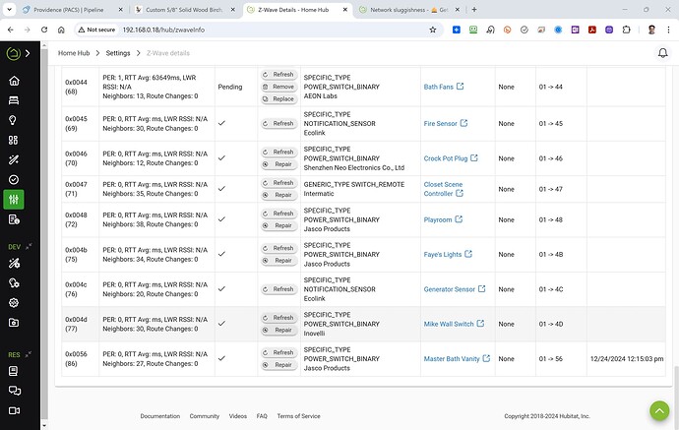Open the chat bubbles icon in sidebar

15,391
